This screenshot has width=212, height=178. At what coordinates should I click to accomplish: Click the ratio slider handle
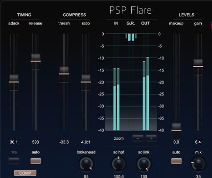[x=86, y=82]
